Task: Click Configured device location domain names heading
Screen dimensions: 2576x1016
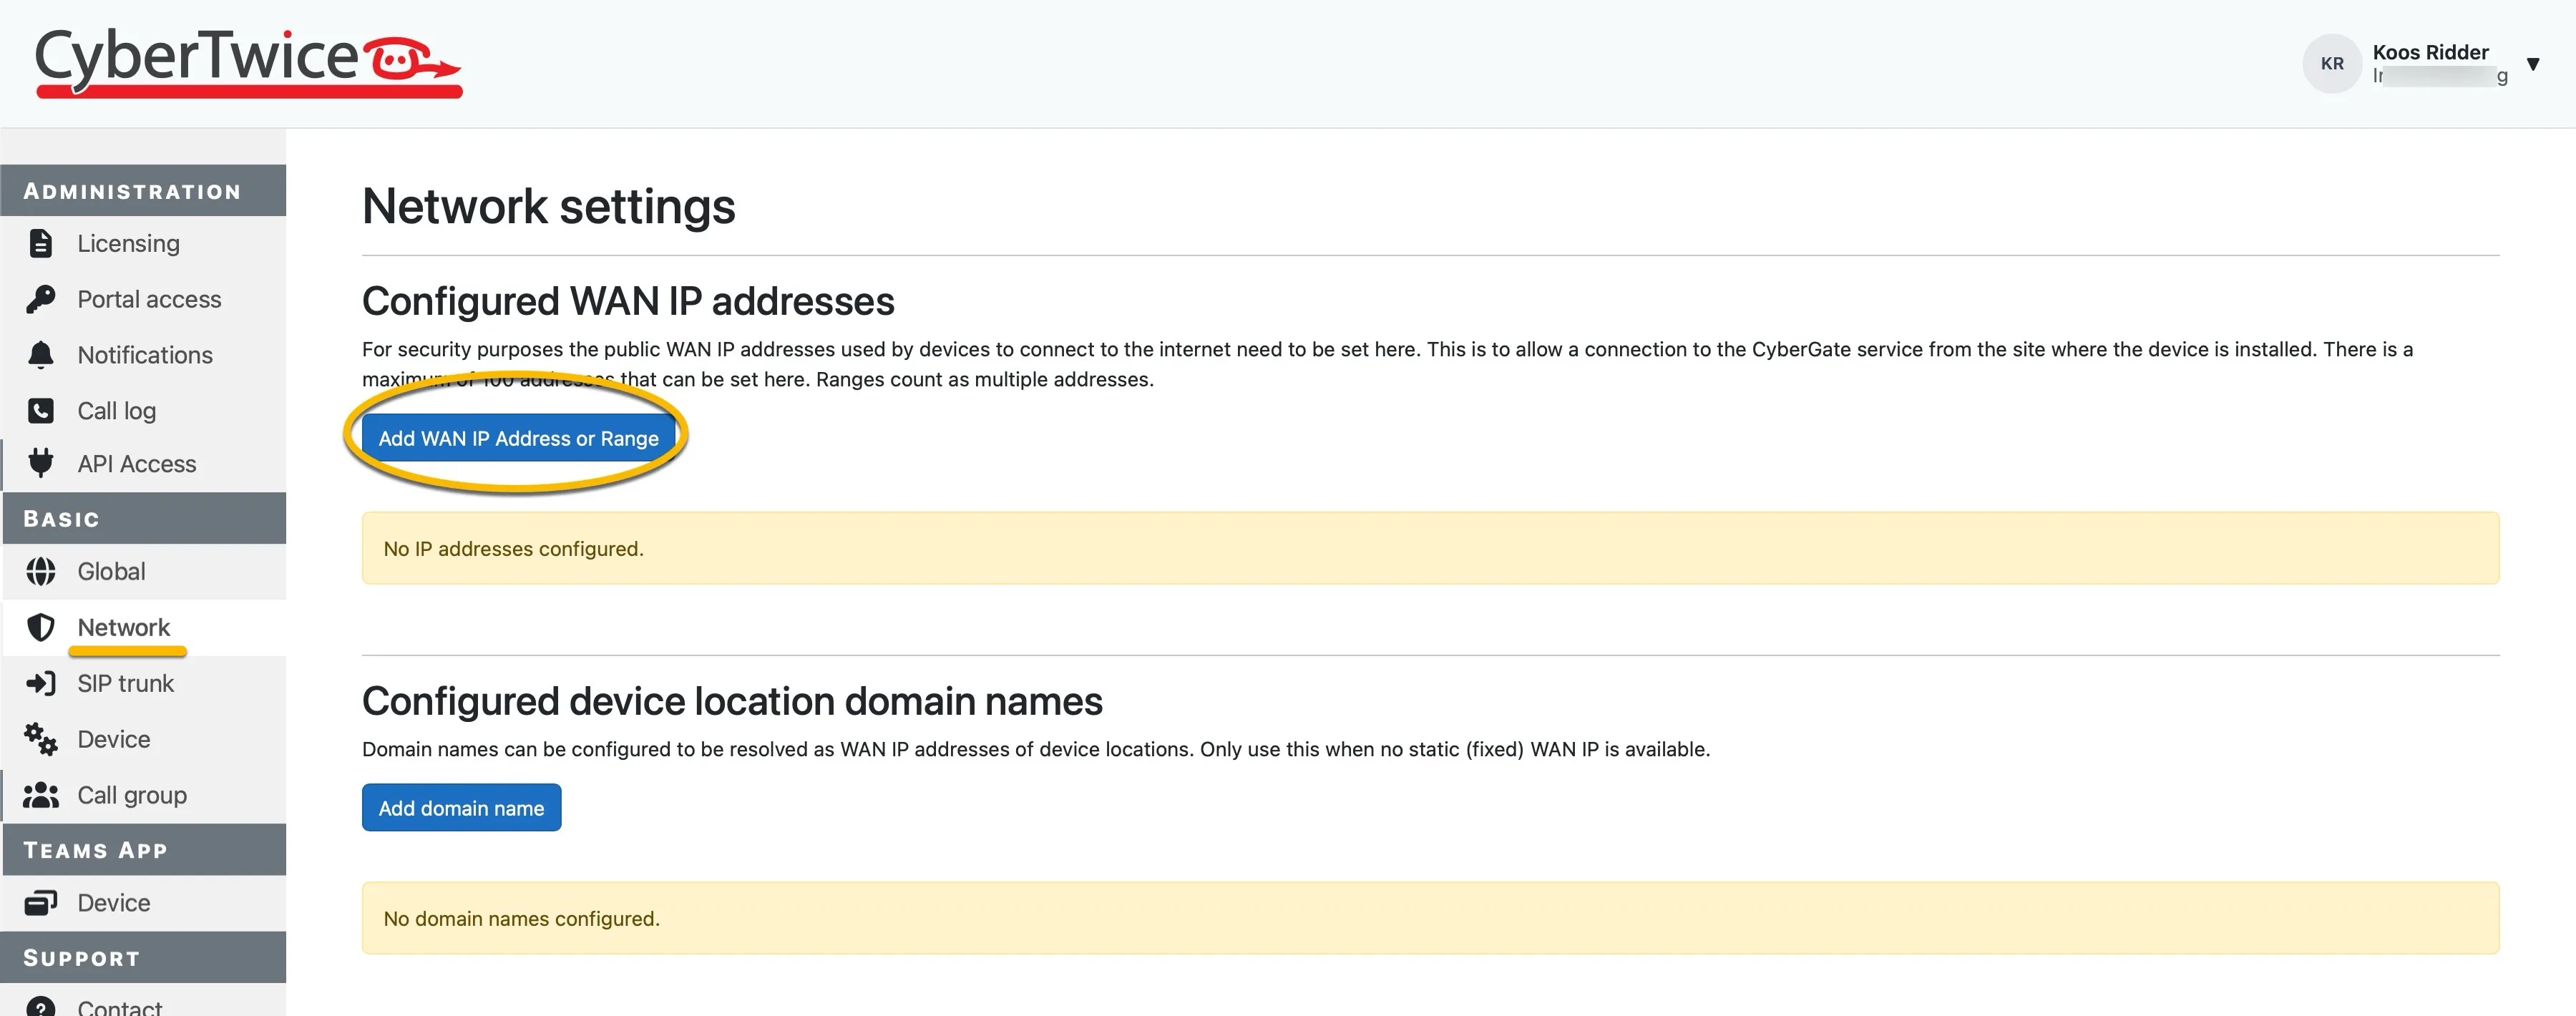Action: pos(732,701)
